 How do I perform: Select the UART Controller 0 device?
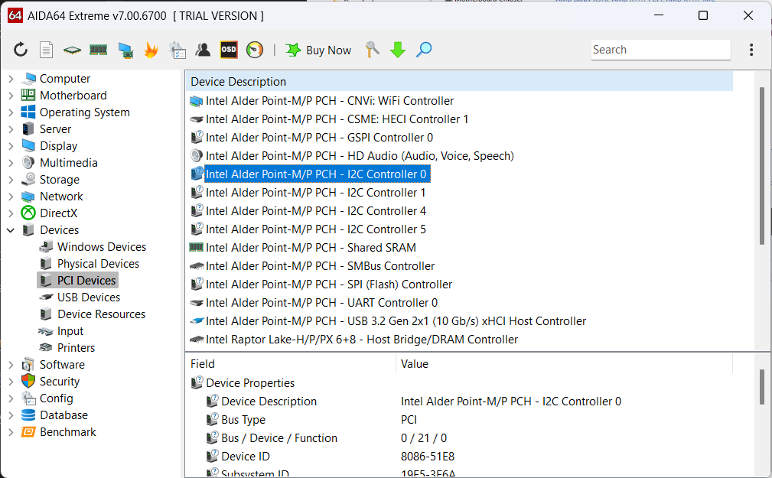(321, 303)
